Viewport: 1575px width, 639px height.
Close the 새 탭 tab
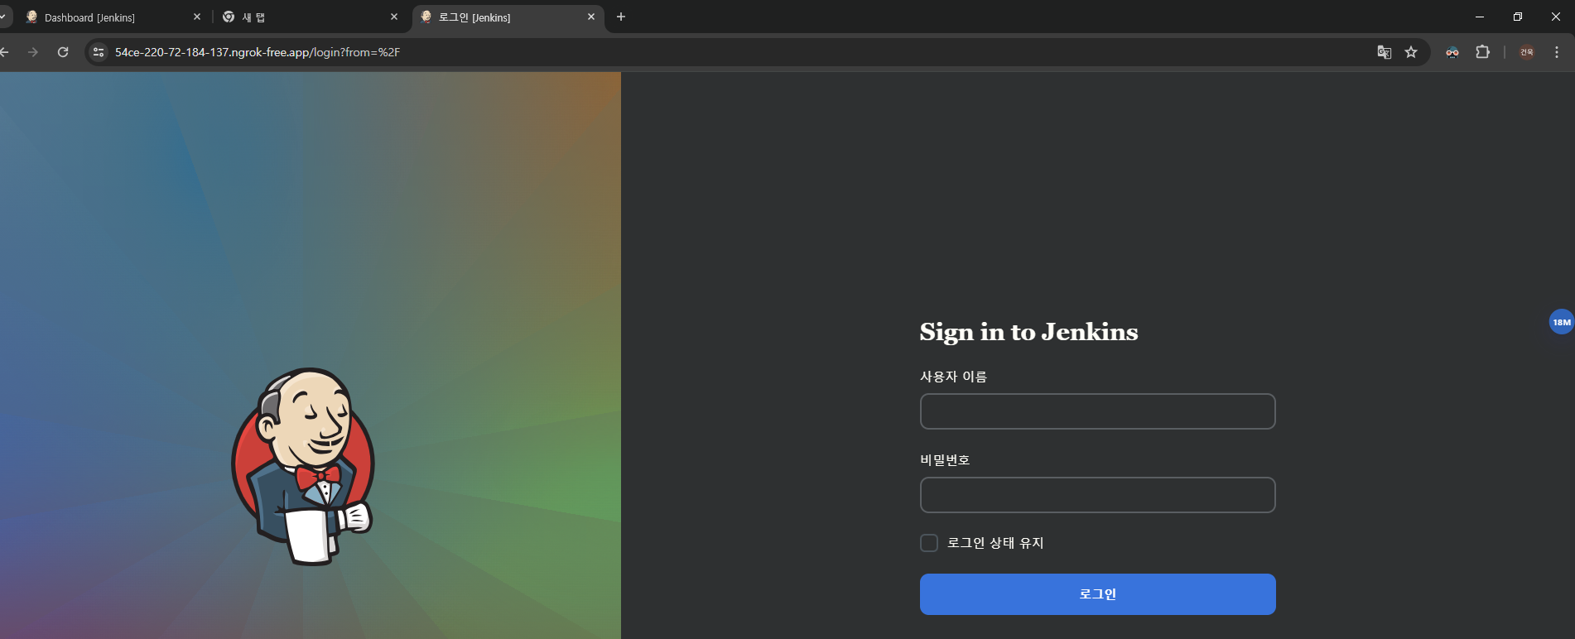394,17
